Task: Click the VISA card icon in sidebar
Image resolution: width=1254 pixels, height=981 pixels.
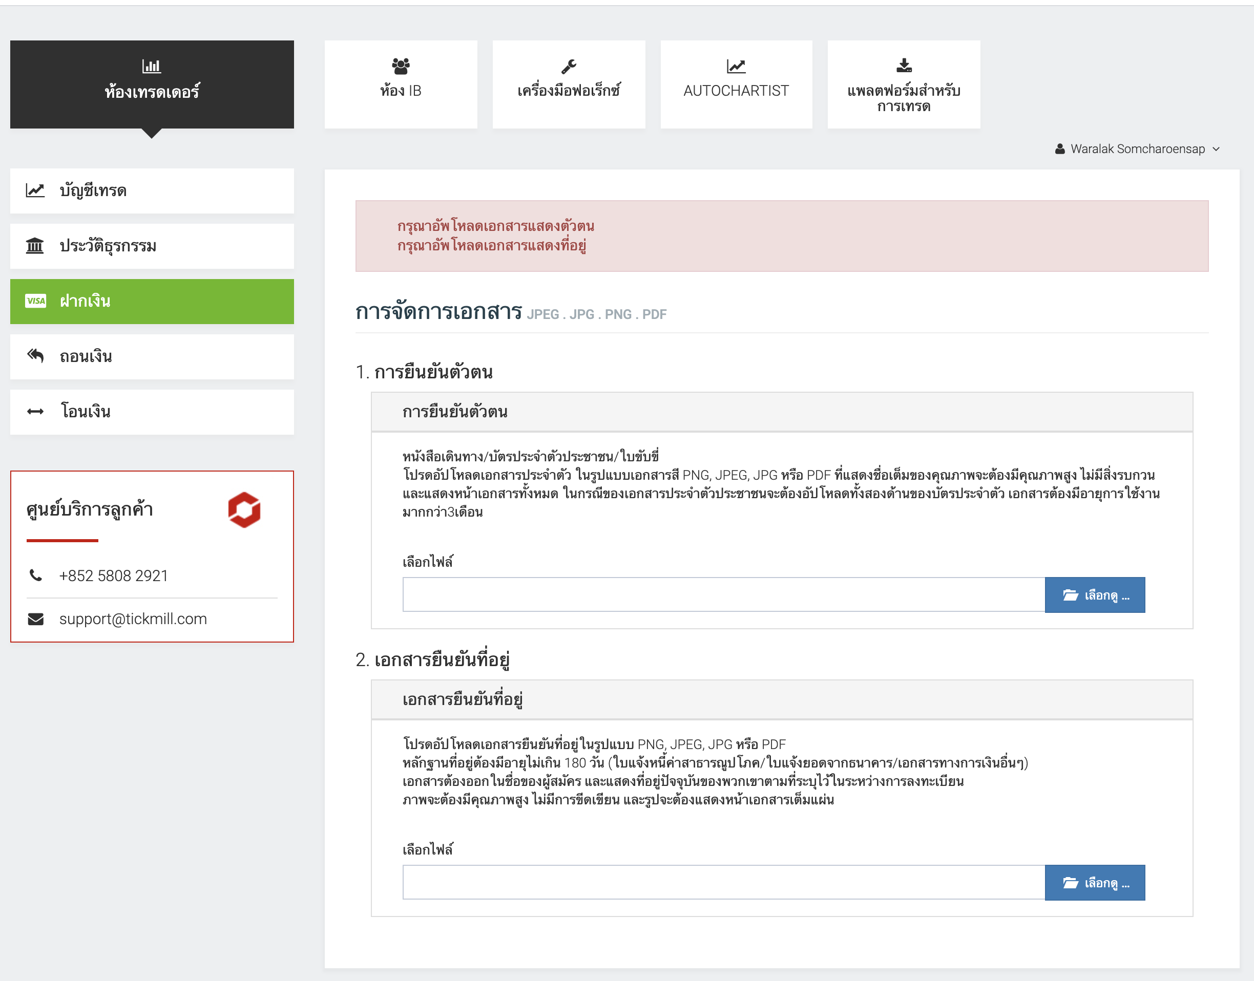Action: pyautogui.click(x=36, y=301)
